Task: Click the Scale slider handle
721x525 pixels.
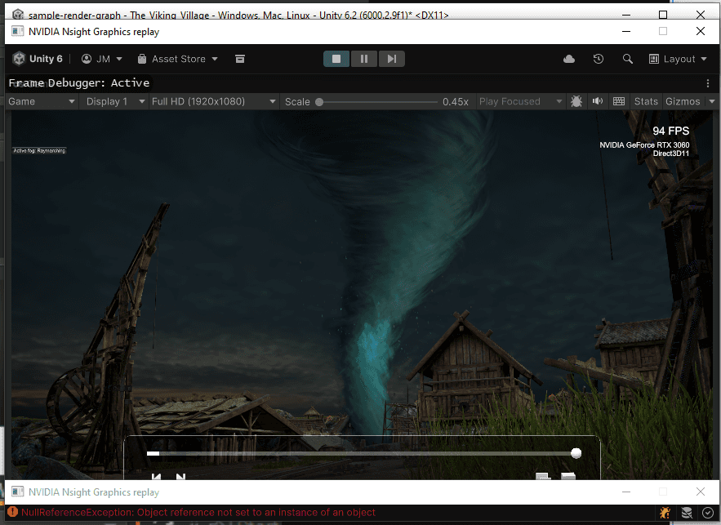Action: point(319,102)
